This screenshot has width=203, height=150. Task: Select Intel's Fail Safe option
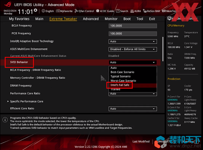coord(120,85)
